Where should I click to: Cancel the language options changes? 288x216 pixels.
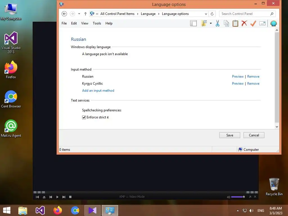pyautogui.click(x=254, y=135)
